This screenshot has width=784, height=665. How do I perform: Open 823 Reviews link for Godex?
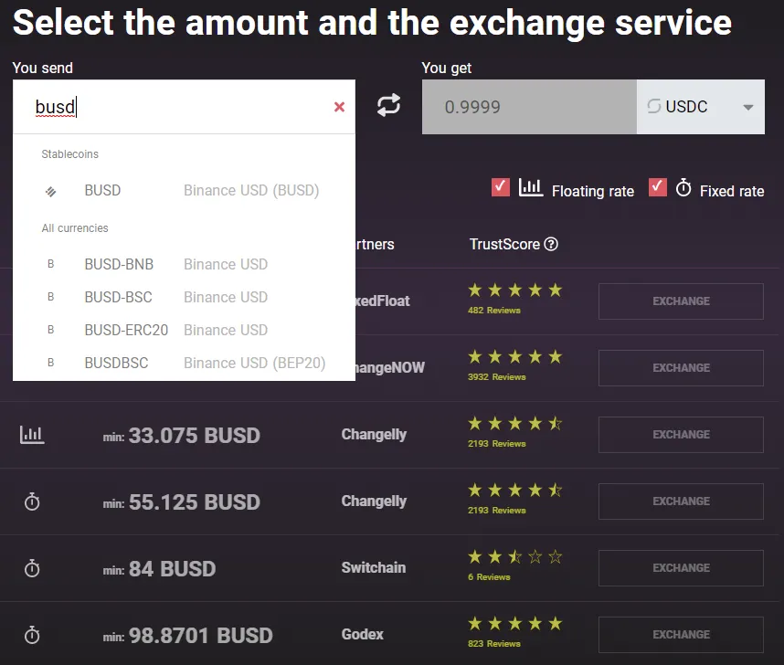(494, 643)
